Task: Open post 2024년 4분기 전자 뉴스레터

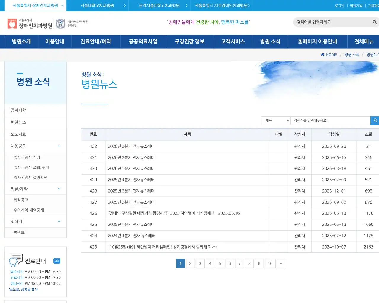Action: pyautogui.click(x=131, y=236)
